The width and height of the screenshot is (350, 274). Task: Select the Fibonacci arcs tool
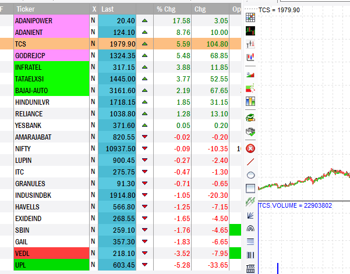(250, 228)
